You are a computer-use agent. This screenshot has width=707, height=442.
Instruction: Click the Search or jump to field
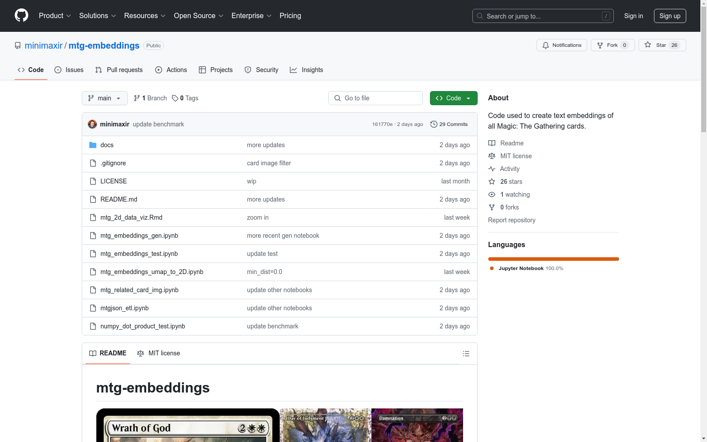pyautogui.click(x=543, y=16)
